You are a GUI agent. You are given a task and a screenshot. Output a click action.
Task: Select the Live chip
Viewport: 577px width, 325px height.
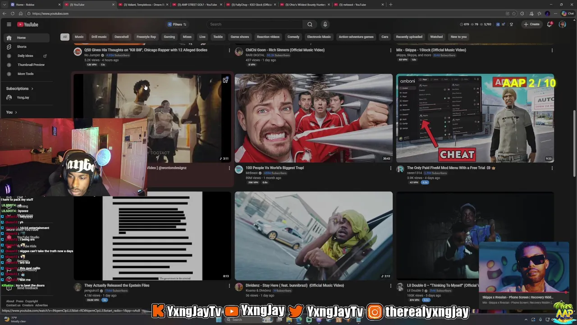pyautogui.click(x=202, y=37)
